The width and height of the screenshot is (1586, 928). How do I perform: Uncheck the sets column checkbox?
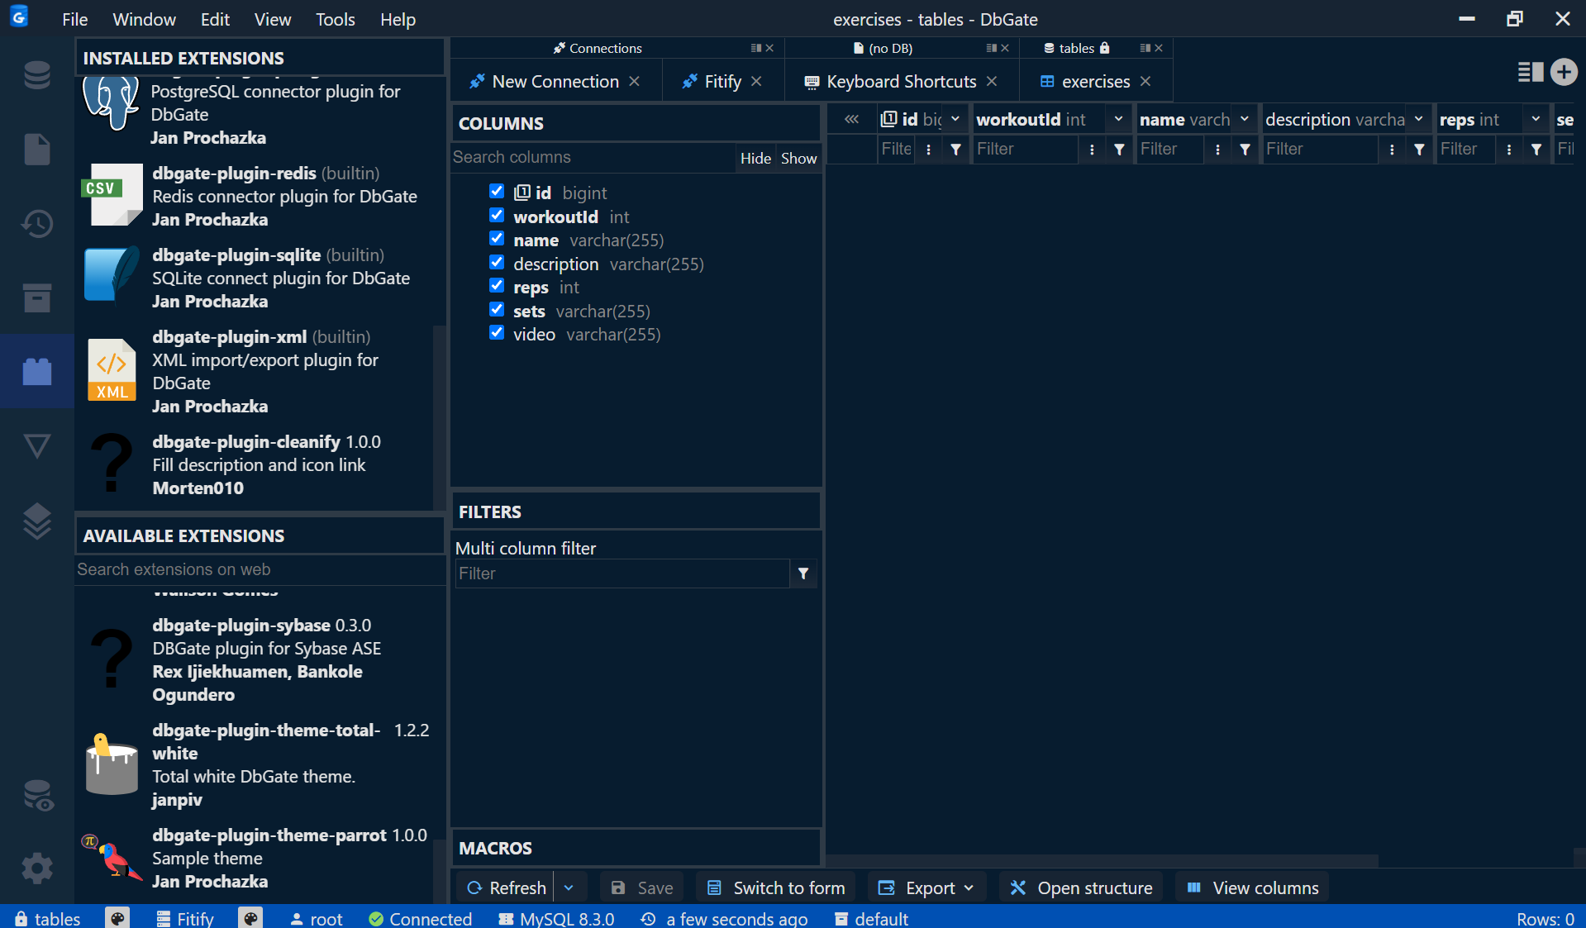[x=496, y=310]
